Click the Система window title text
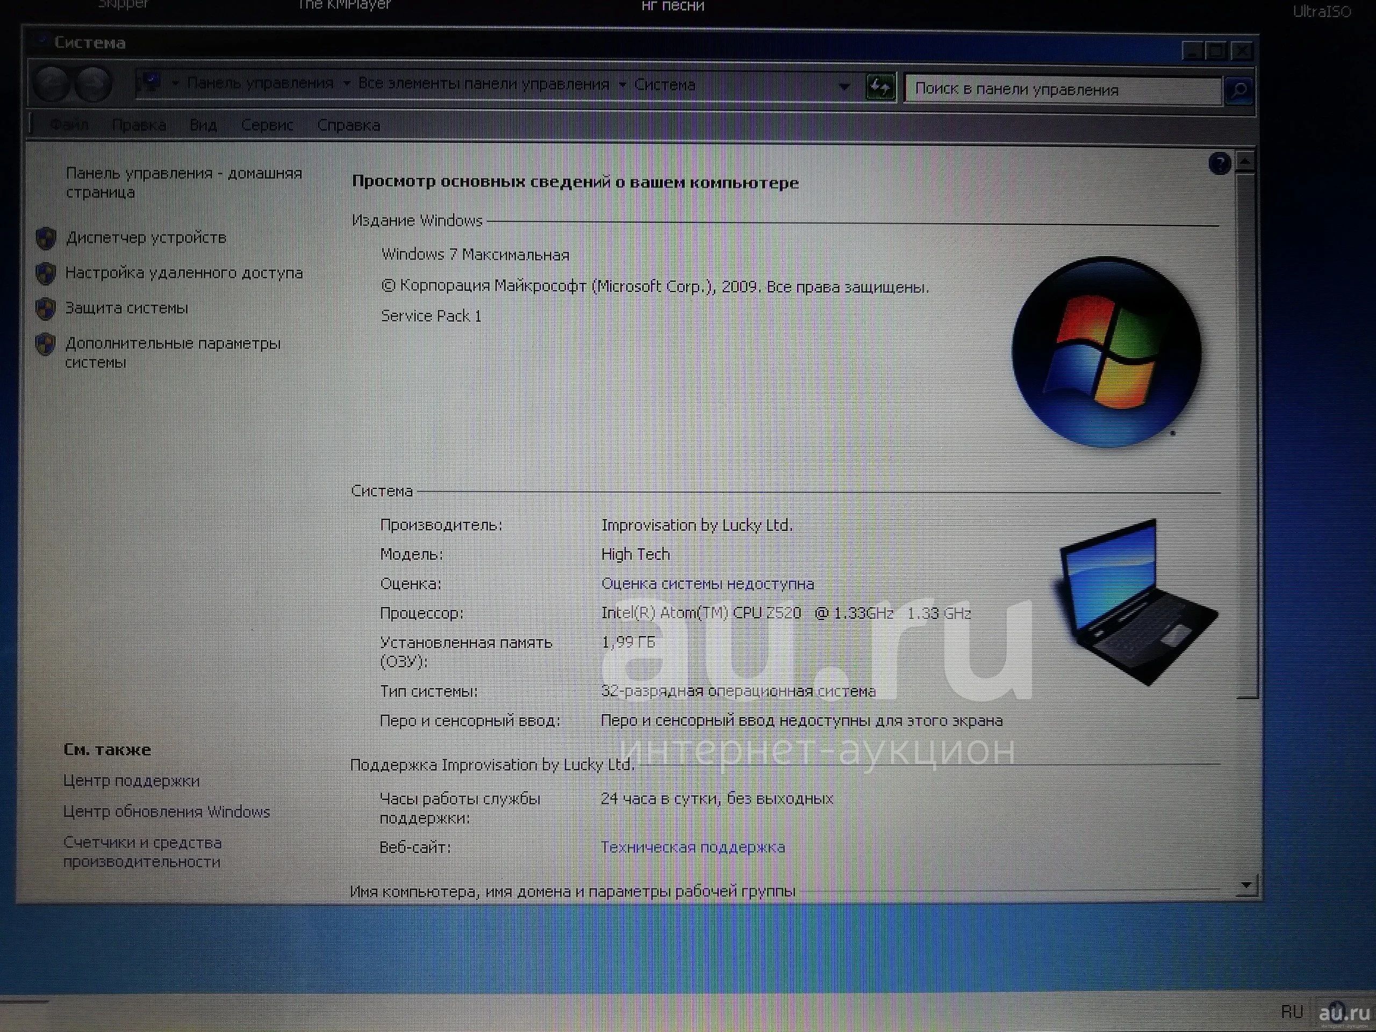1376x1032 pixels. coord(90,43)
